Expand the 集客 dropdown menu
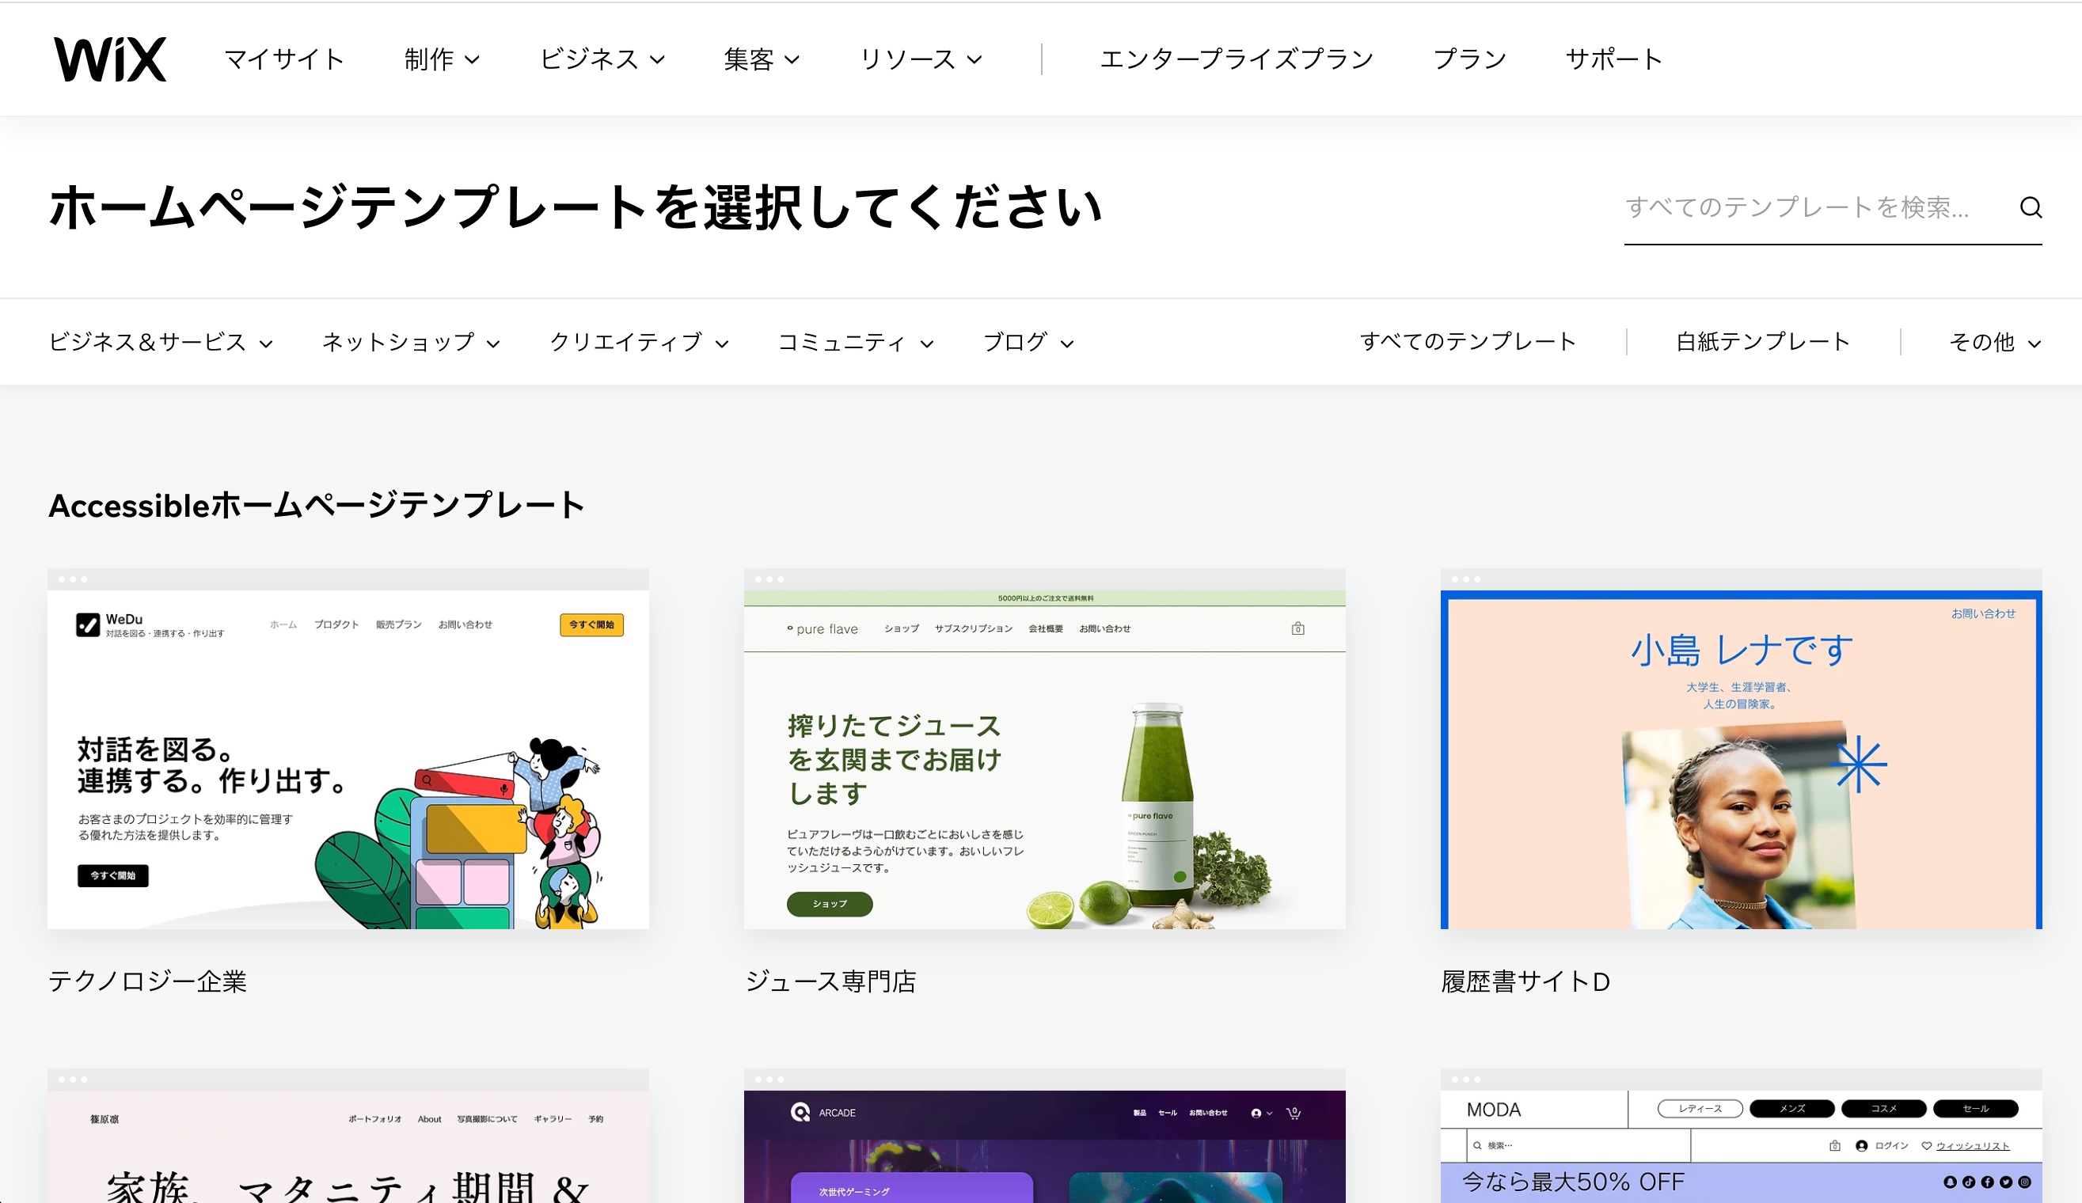This screenshot has height=1203, width=2082. [x=761, y=59]
